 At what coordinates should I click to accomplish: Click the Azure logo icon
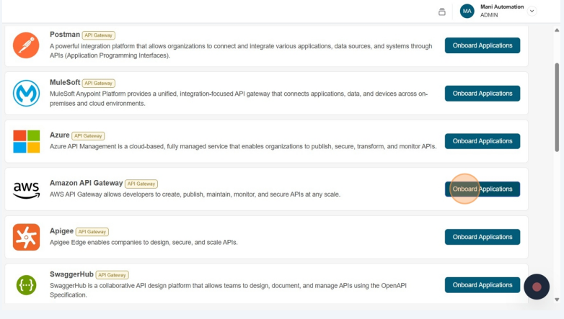tap(27, 141)
